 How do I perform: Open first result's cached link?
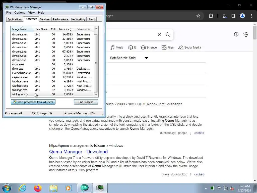point(199,133)
